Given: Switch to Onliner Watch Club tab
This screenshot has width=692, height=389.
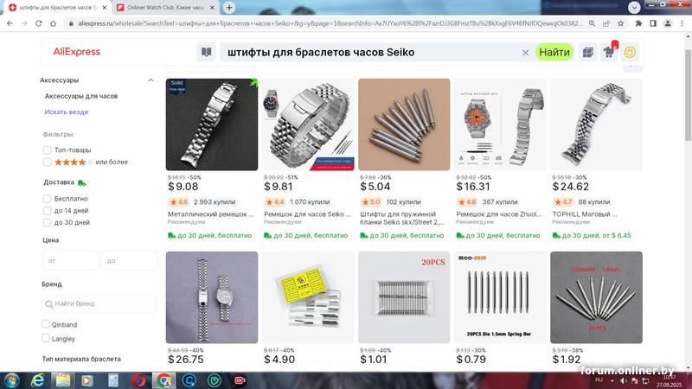Looking at the screenshot, I should coord(165,8).
